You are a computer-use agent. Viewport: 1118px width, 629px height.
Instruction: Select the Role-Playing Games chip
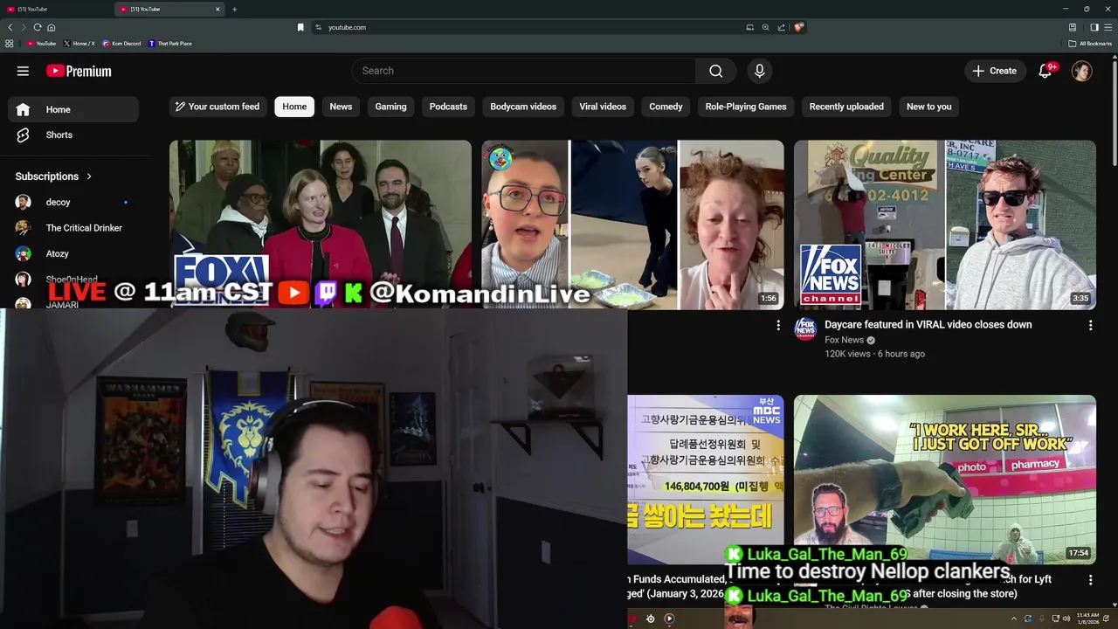746,107
